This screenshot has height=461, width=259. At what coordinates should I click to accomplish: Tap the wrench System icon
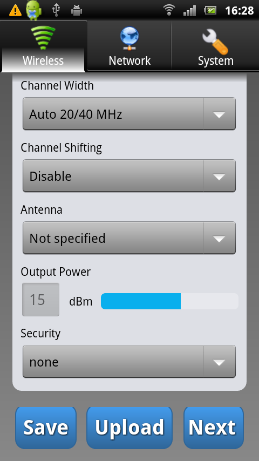(x=215, y=42)
